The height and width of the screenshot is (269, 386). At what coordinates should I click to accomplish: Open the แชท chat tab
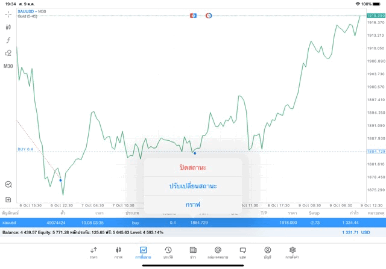tap(242, 252)
